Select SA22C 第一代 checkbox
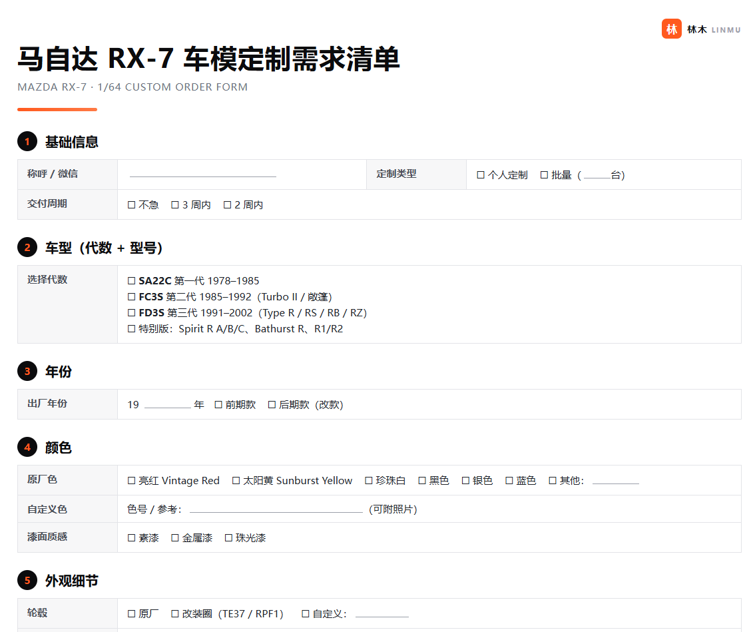Viewport: 755px width, 632px height. [x=131, y=280]
